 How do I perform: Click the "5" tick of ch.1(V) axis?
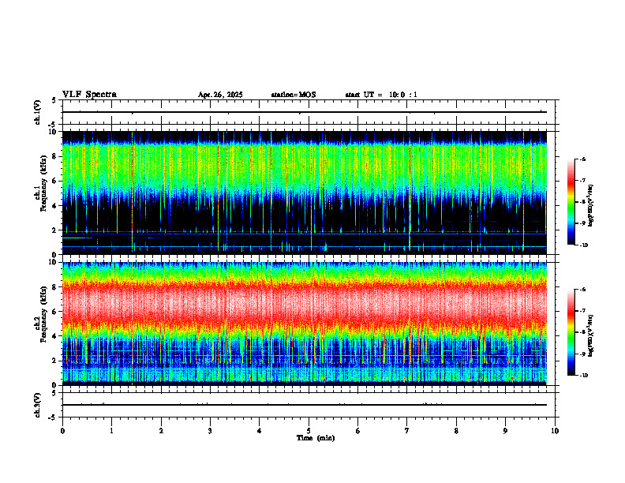point(54,100)
